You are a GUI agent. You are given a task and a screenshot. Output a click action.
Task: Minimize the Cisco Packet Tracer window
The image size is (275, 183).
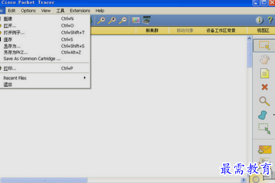coord(256,3)
